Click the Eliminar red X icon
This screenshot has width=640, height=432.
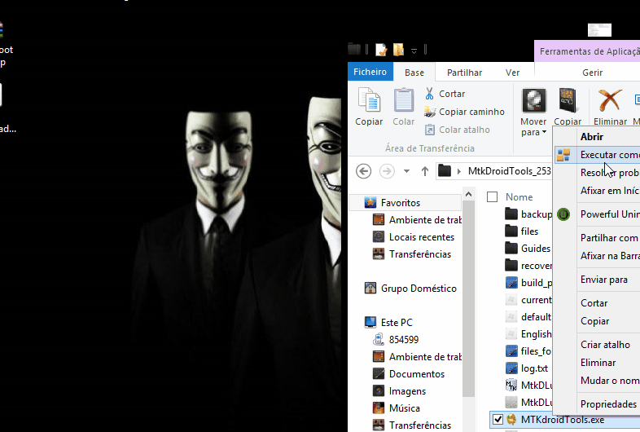(x=610, y=101)
